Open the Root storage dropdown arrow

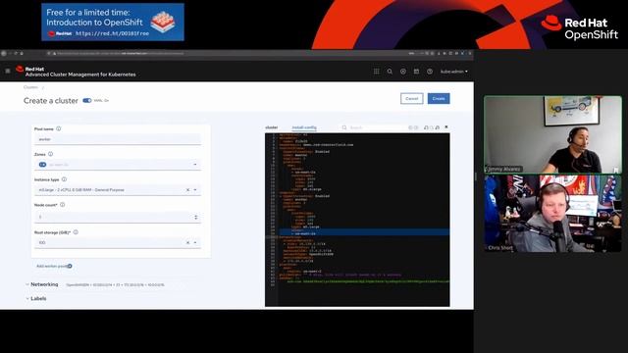pyautogui.click(x=195, y=242)
